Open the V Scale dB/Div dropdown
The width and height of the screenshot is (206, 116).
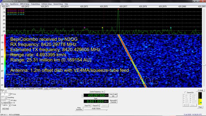pos(6,105)
